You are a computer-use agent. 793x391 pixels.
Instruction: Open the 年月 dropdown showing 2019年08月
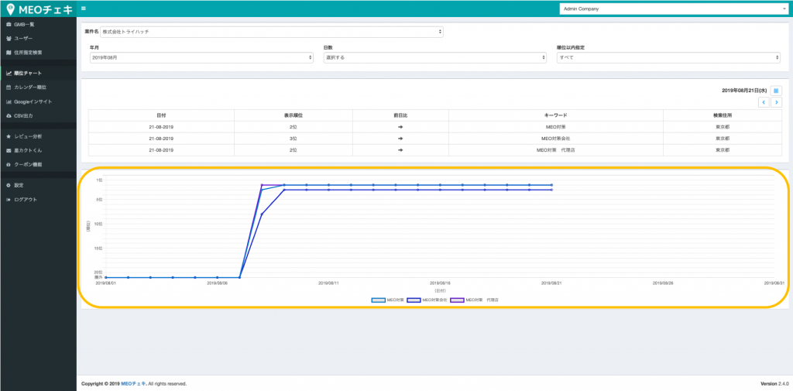tap(201, 57)
